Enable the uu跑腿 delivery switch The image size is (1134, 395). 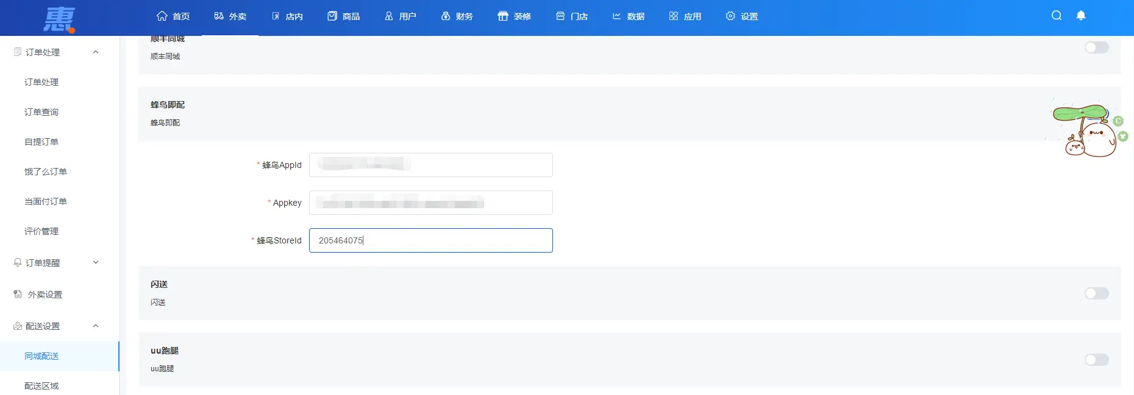[1096, 360]
